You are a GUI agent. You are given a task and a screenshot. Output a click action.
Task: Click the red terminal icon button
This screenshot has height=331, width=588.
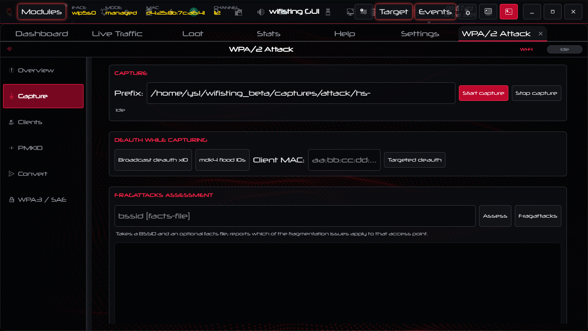tap(509, 12)
